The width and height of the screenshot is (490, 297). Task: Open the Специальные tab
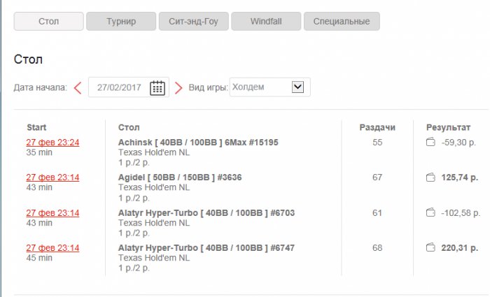[342, 21]
